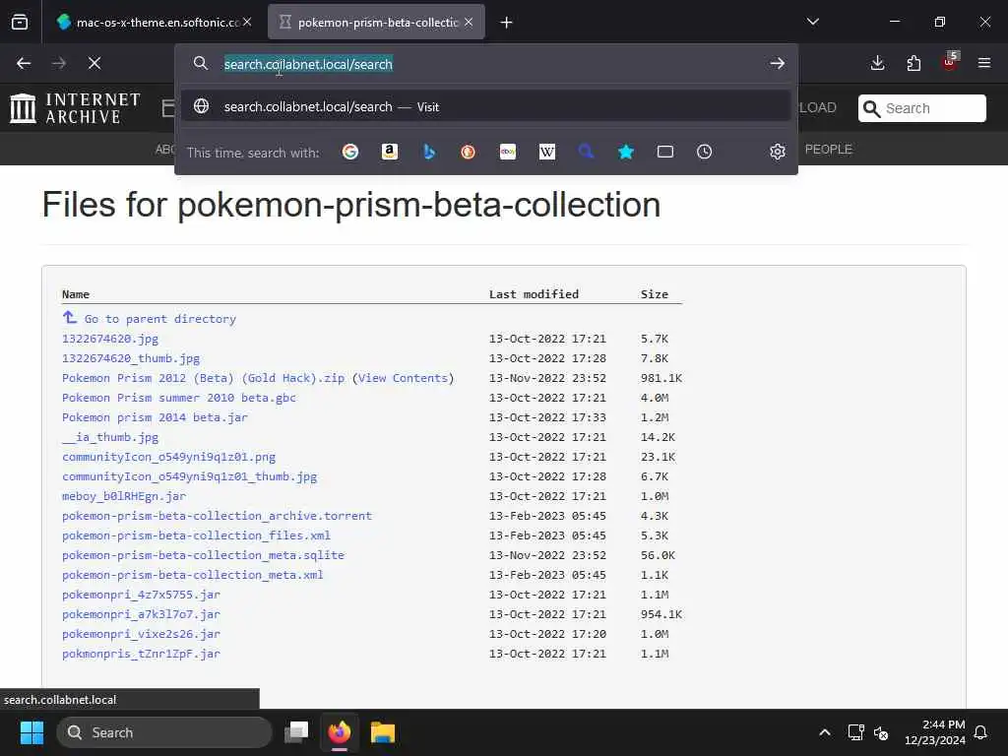Open Pokemon Prism summer 2010 beta.gbc
This screenshot has width=1008, height=756.
179,398
